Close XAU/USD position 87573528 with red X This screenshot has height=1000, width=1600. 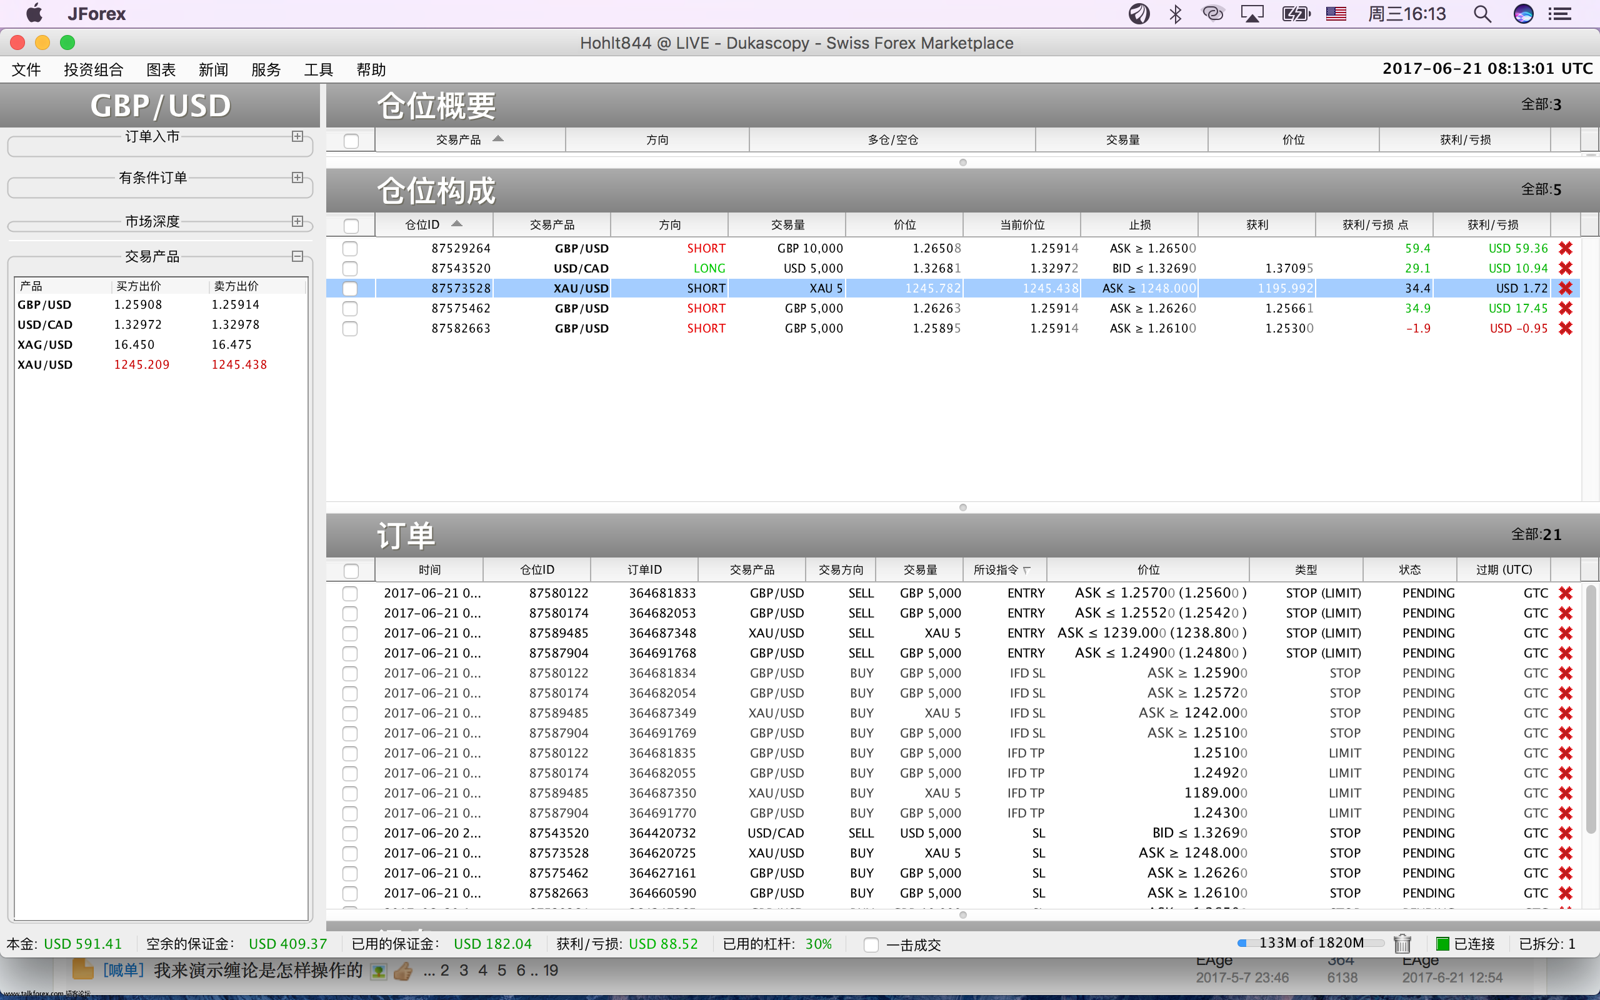click(1565, 288)
